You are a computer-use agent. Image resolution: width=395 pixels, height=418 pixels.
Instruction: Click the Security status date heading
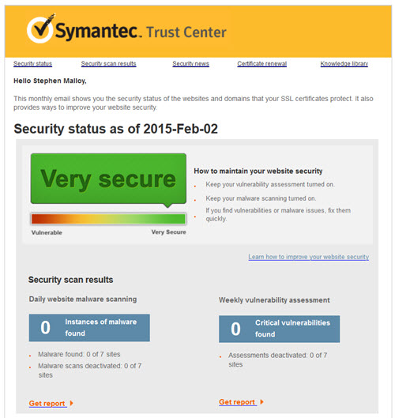(115, 129)
